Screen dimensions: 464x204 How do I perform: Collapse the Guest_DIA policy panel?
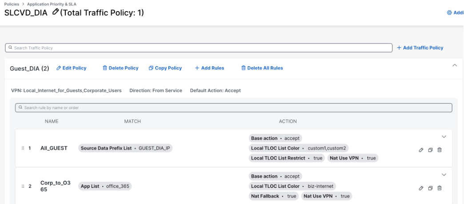455,66
